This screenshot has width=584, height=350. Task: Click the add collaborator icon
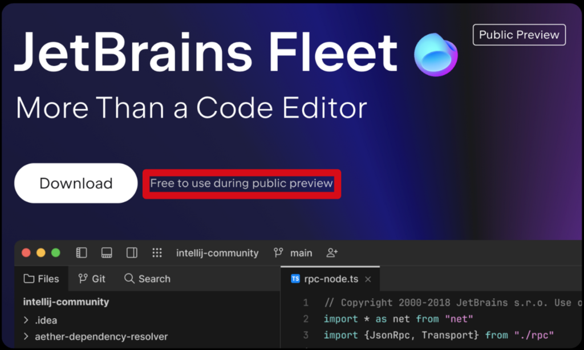(332, 253)
